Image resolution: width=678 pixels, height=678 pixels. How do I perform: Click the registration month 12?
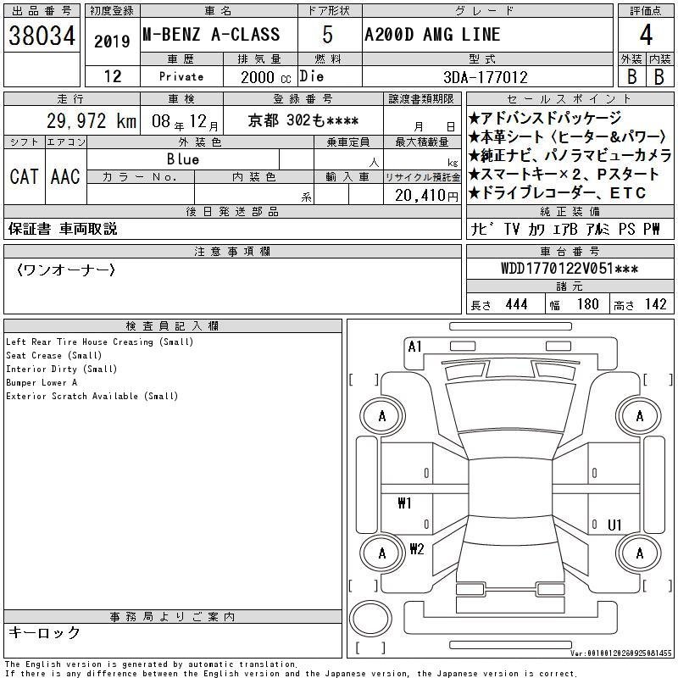(113, 76)
